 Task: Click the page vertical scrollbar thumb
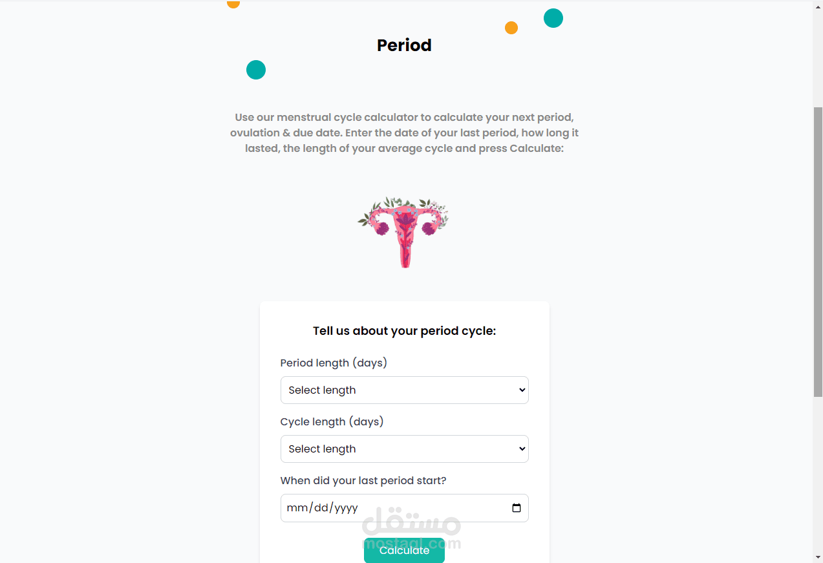818,252
